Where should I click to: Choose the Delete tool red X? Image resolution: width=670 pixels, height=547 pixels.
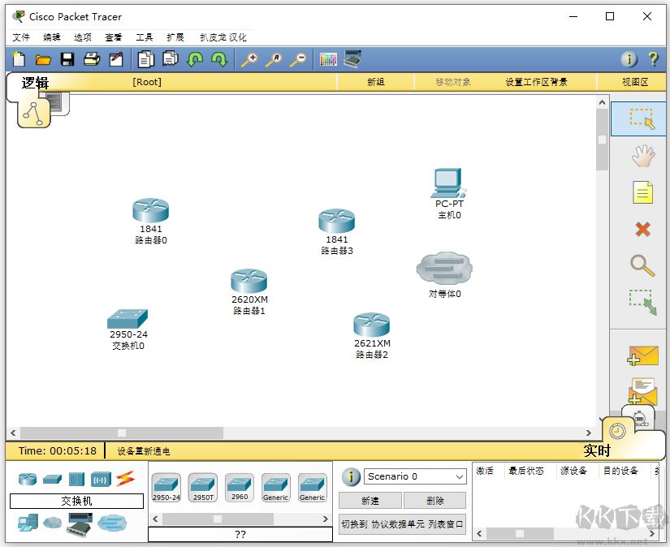click(x=642, y=230)
